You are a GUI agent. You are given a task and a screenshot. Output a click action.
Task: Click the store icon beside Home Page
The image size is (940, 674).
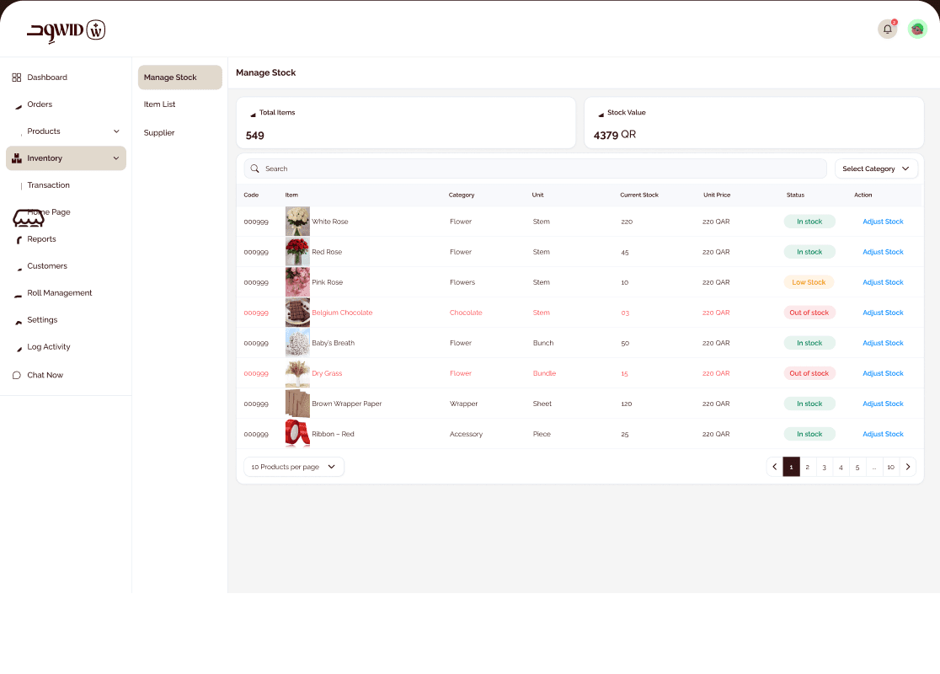coord(28,218)
